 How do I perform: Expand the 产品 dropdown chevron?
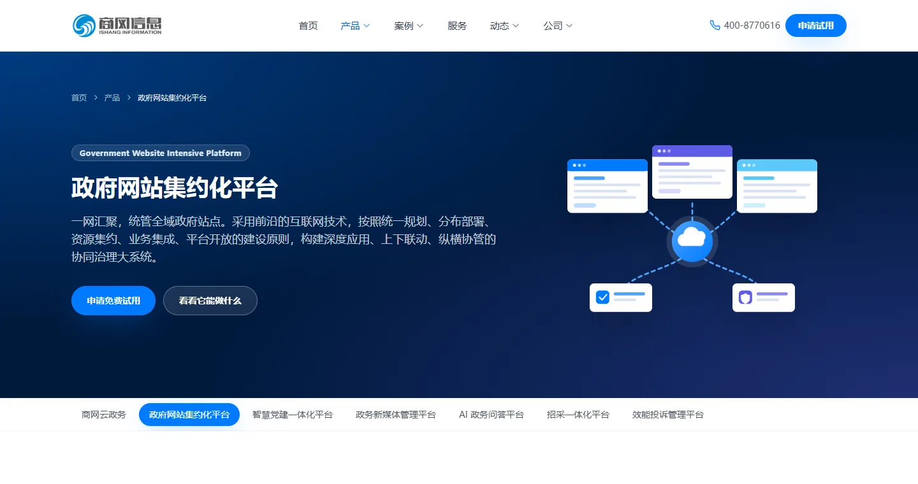[367, 26]
